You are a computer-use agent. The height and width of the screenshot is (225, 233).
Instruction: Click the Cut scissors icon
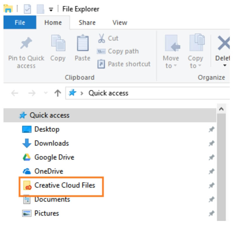click(x=101, y=38)
